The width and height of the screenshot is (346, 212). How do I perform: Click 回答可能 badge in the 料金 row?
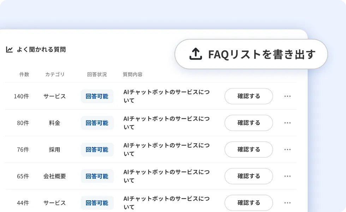(x=97, y=123)
